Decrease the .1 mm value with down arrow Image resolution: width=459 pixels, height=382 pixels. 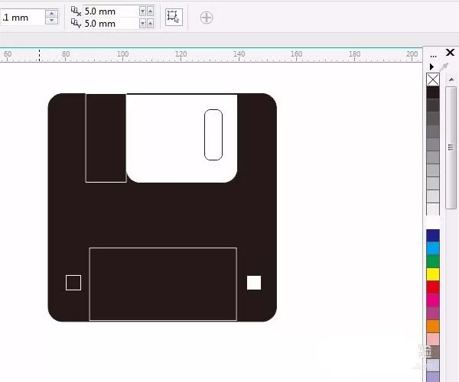click(51, 21)
